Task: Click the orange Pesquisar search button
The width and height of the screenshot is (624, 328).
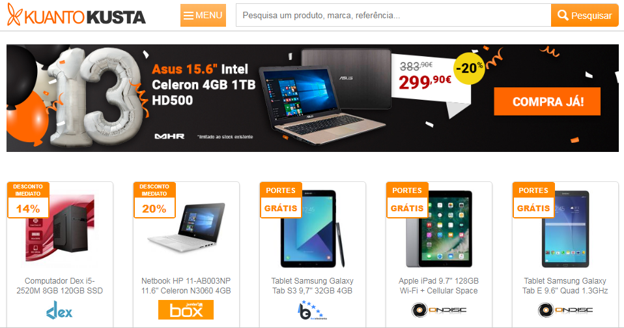Action: pos(585,16)
